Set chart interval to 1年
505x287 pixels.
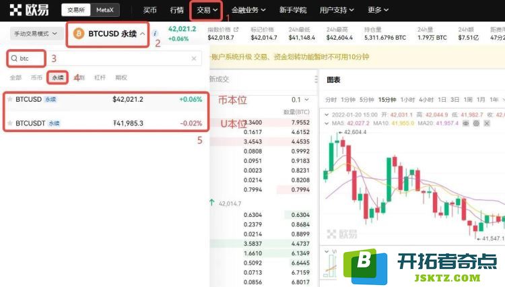pyautogui.click(x=494, y=100)
